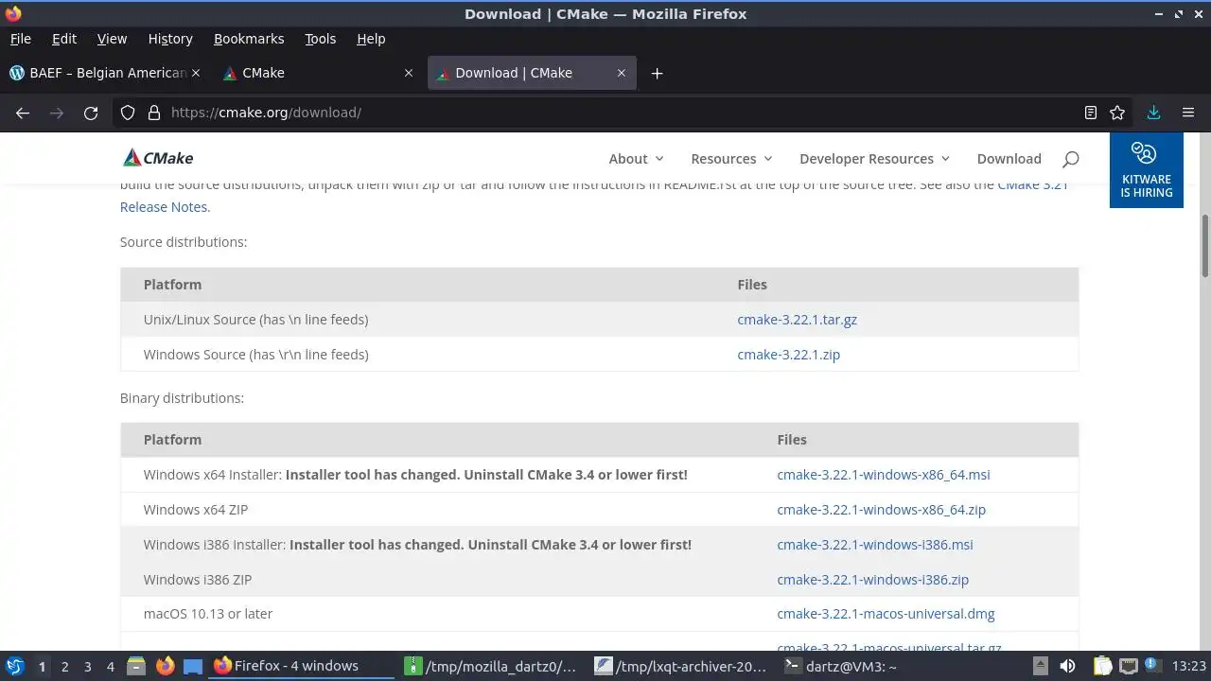Go back with the browser back arrow
Image resolution: width=1211 pixels, height=681 pixels.
tap(23, 113)
